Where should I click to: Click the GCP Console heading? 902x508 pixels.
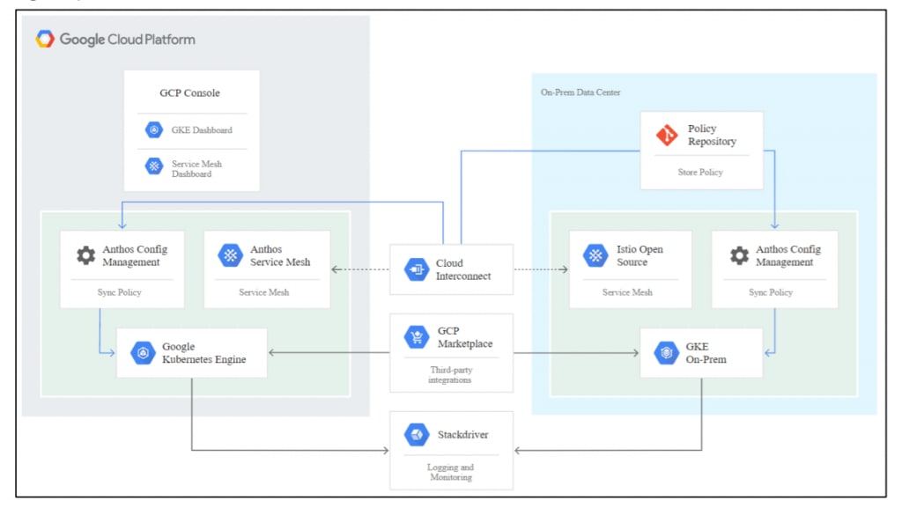[x=189, y=93]
